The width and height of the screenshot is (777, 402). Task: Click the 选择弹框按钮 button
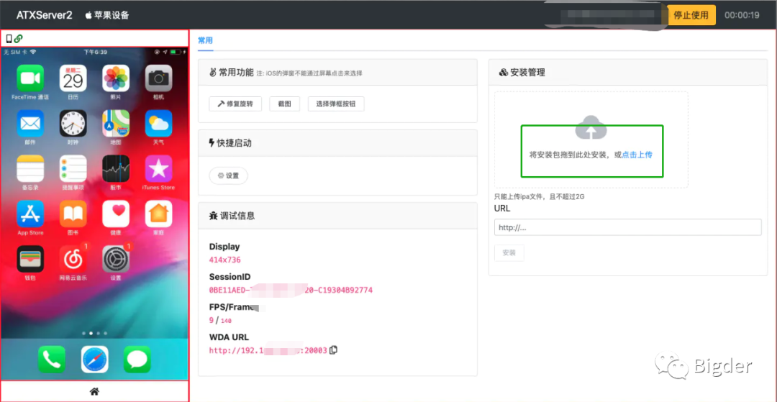(336, 104)
